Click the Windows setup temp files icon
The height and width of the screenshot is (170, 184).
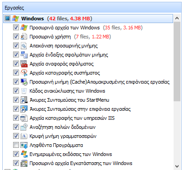click(24, 163)
